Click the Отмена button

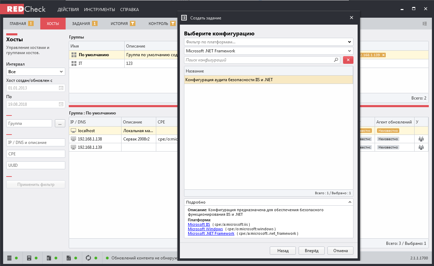pyautogui.click(x=340, y=250)
